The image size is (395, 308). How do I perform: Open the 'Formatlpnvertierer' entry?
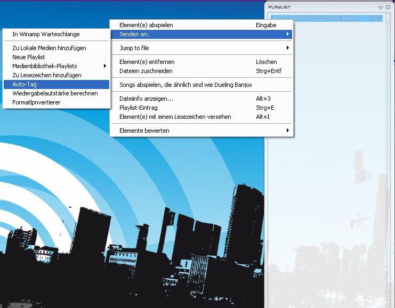tap(57, 102)
